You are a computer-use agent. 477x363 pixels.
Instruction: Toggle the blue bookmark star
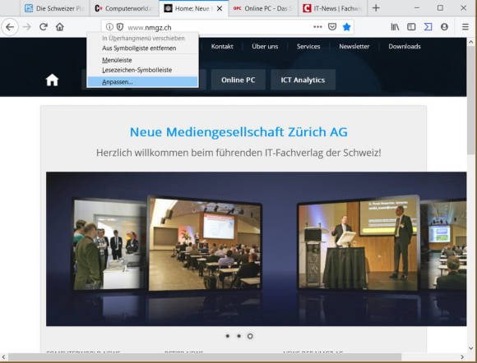click(x=346, y=27)
